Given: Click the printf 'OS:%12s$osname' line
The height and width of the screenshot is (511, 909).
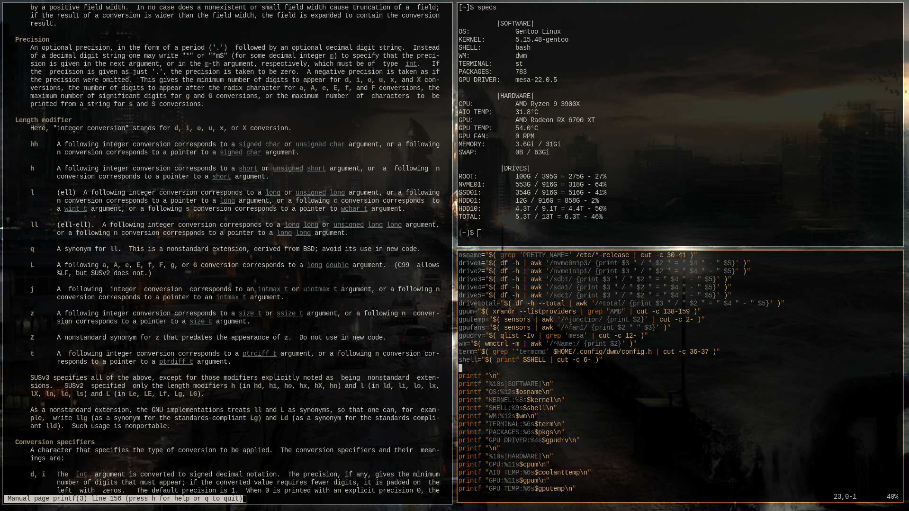Looking at the screenshot, I should (x=506, y=392).
